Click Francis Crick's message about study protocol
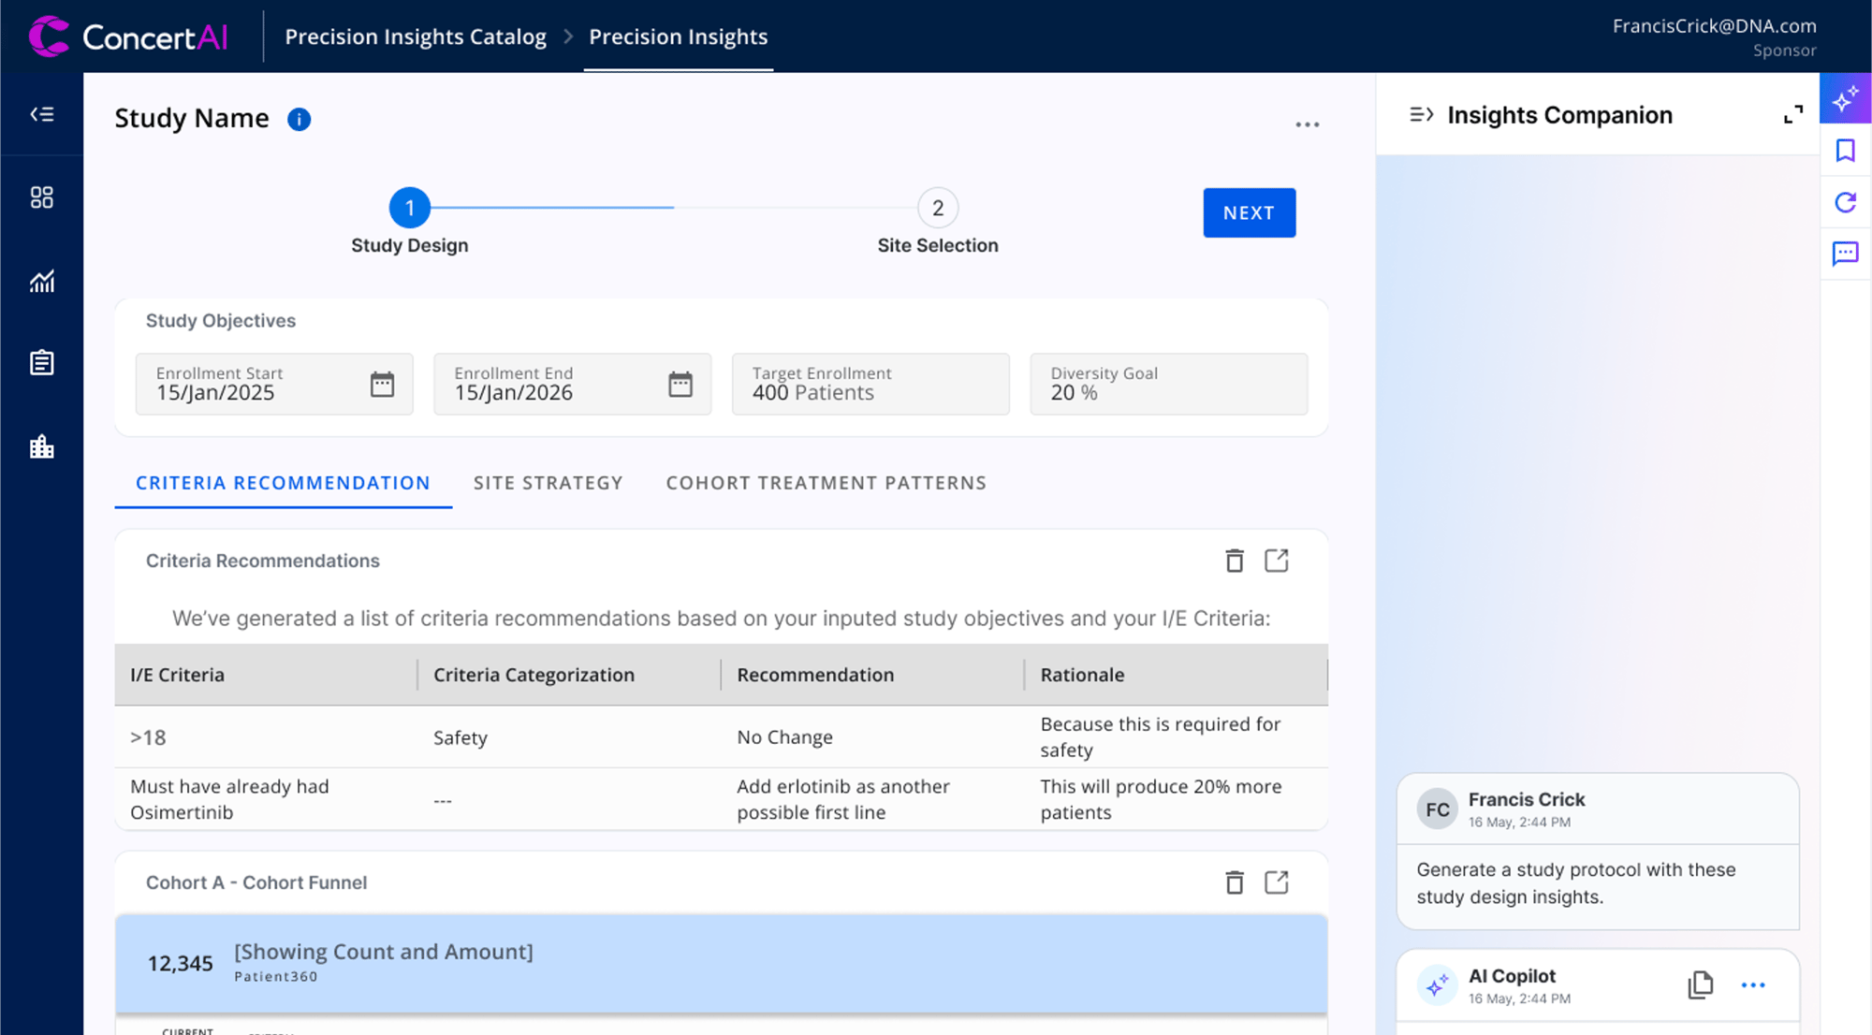1872x1035 pixels. (1598, 883)
